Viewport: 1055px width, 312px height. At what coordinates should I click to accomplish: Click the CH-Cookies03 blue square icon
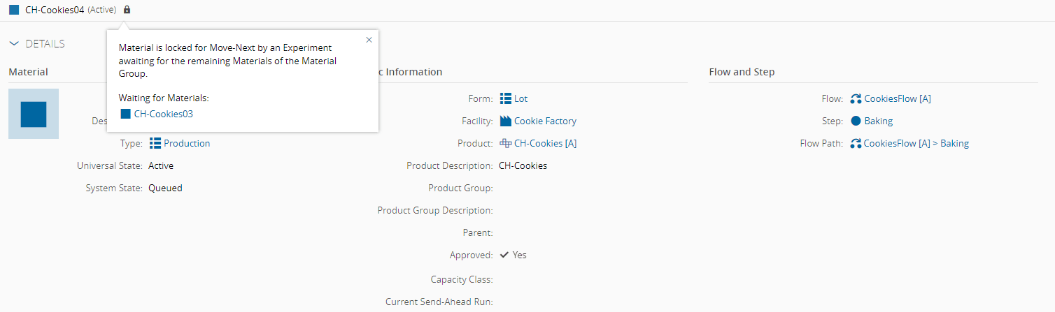pyautogui.click(x=126, y=114)
